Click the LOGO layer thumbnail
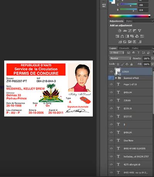Viewport: 154px width, 177px height. coord(118,71)
